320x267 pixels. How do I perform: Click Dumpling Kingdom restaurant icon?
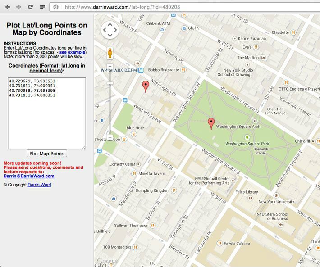174,190
